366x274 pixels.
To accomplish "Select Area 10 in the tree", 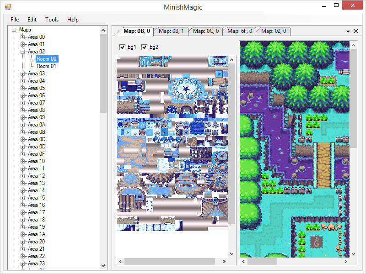I will point(36,161).
